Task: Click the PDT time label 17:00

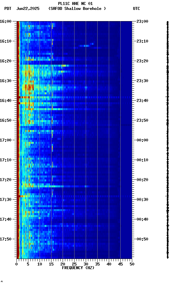Action: (6, 140)
